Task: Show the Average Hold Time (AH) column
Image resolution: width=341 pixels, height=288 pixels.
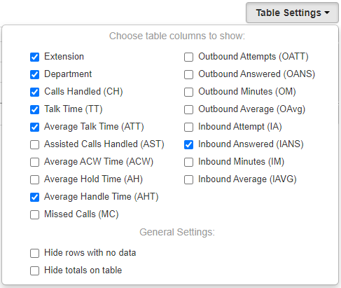Action: [34, 179]
